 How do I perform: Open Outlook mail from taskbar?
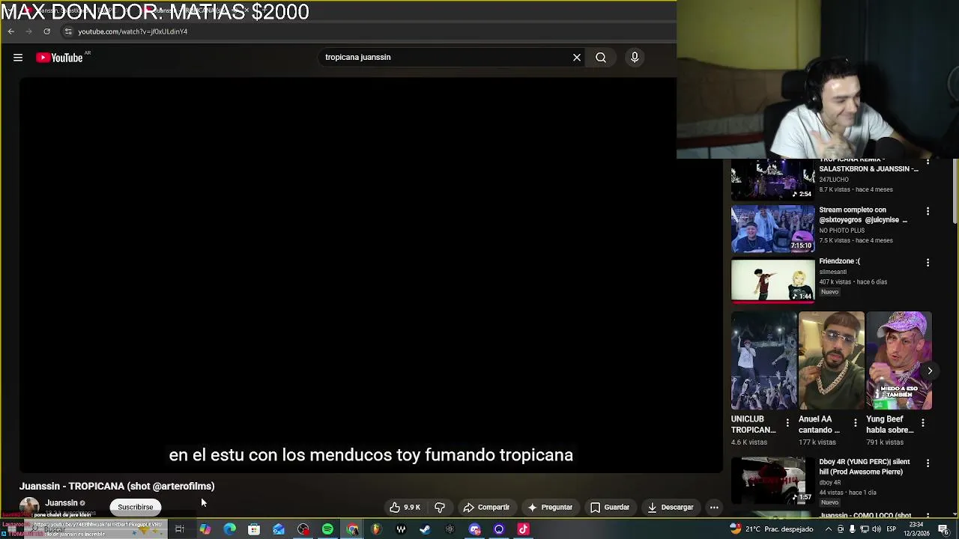click(279, 529)
